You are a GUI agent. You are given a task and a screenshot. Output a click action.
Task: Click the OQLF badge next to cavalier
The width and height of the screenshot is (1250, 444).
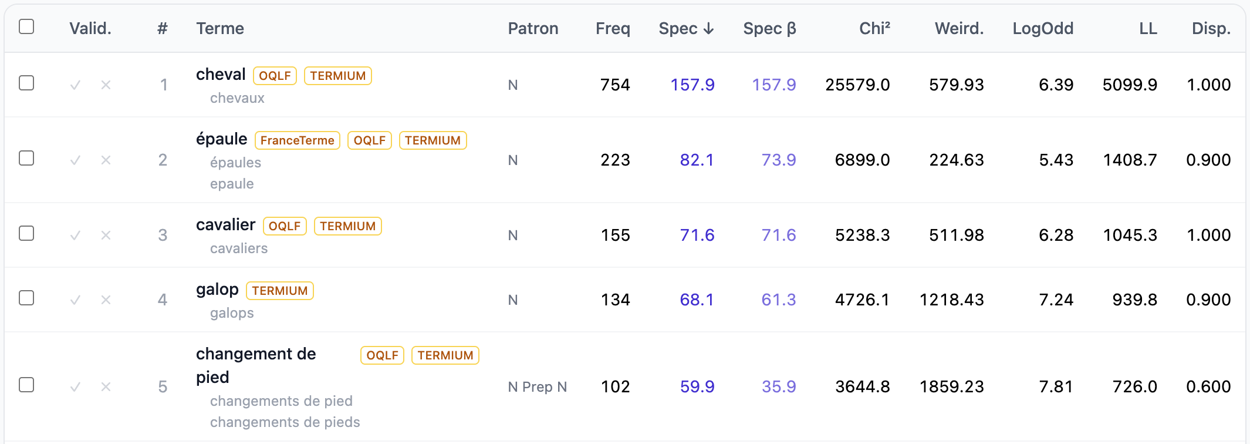pos(285,226)
